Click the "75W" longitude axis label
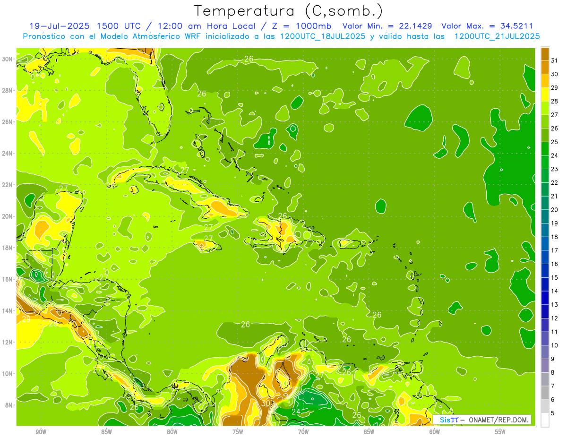 [238, 432]
